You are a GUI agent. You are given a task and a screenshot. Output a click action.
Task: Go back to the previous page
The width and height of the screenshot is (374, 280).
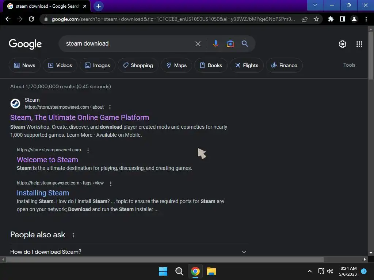point(8,19)
